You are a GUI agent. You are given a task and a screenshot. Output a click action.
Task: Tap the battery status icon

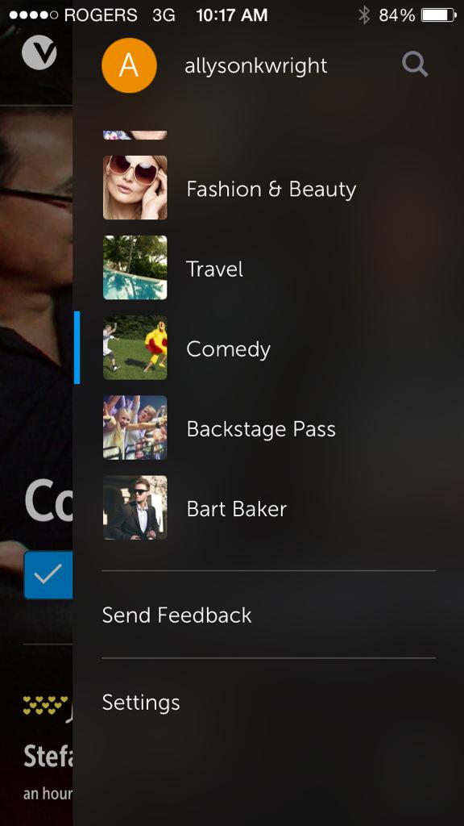pos(439,15)
